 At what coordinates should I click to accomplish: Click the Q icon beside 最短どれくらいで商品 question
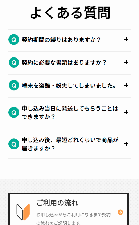(x=14, y=144)
